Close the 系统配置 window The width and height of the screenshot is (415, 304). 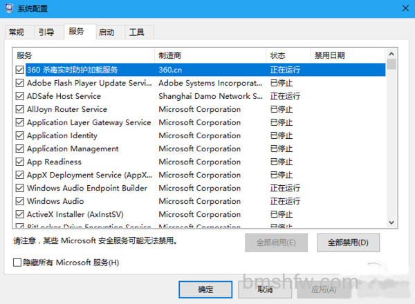[405, 8]
